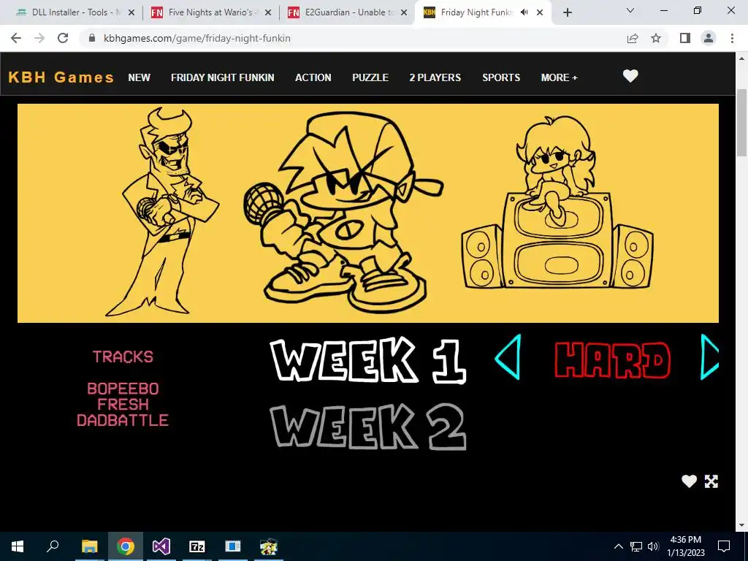Close the Five Nights at Wario's tab
Image resolution: width=748 pixels, height=561 pixels.
[268, 13]
